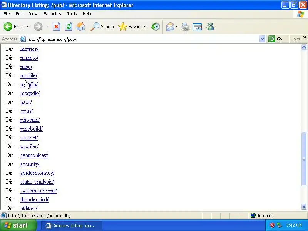Open the security/ directory link
The width and height of the screenshot is (308, 231).
pos(30,164)
